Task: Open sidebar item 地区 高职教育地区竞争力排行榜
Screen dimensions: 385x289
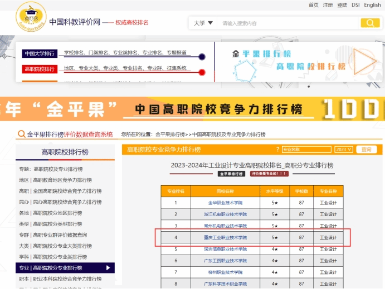Action: pyautogui.click(x=56, y=180)
